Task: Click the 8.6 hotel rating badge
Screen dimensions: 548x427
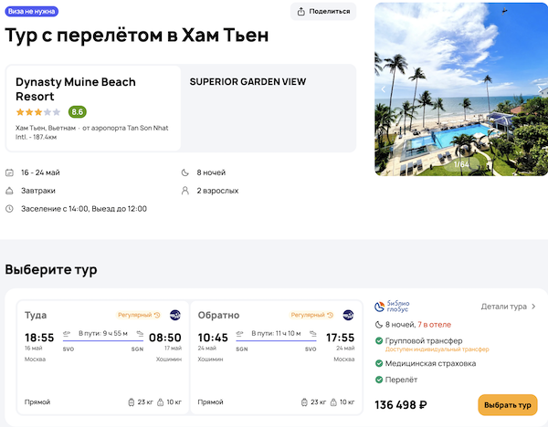Action: pyautogui.click(x=78, y=112)
